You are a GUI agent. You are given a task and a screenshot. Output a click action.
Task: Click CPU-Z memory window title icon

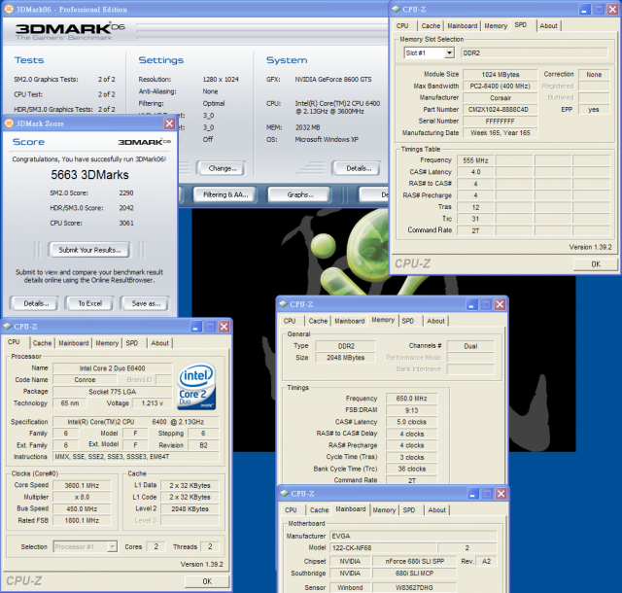[283, 303]
